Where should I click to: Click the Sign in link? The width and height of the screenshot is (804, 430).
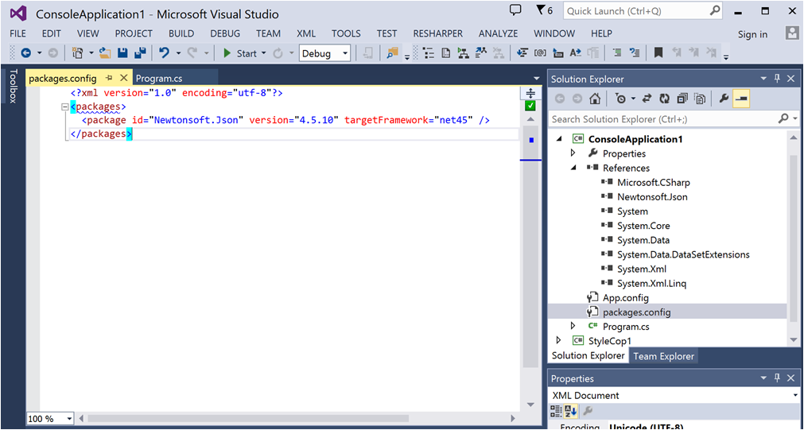click(752, 34)
